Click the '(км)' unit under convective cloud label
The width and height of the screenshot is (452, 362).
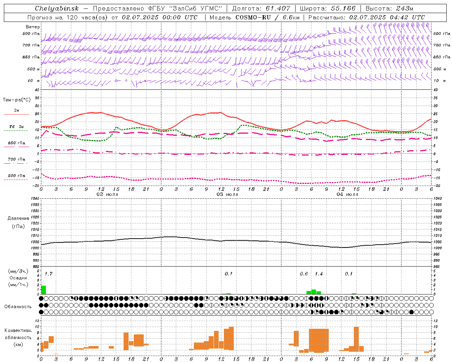18,344
